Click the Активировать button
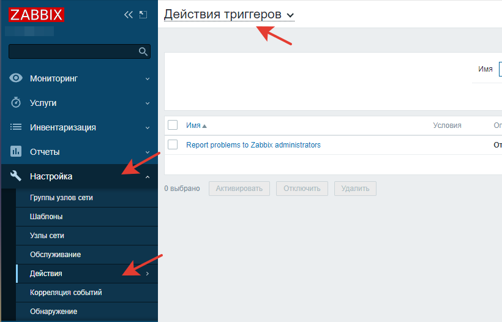The height and width of the screenshot is (322, 502). [239, 189]
